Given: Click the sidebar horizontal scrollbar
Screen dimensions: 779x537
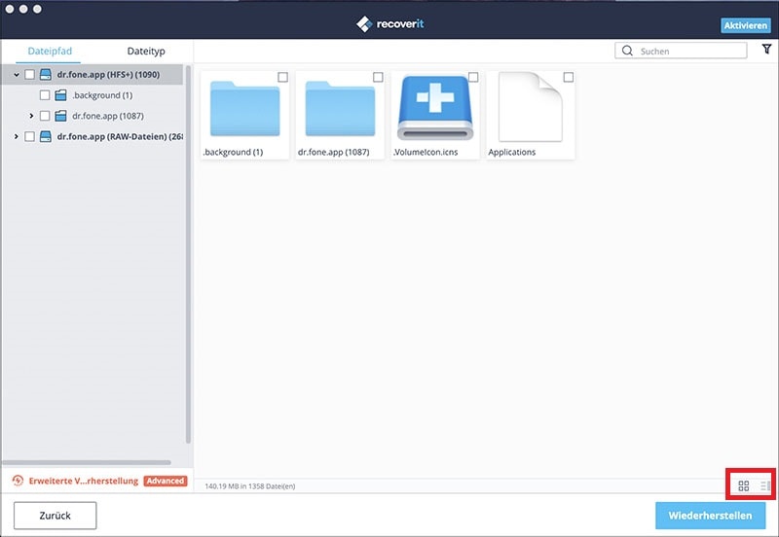Looking at the screenshot, I should [87, 462].
